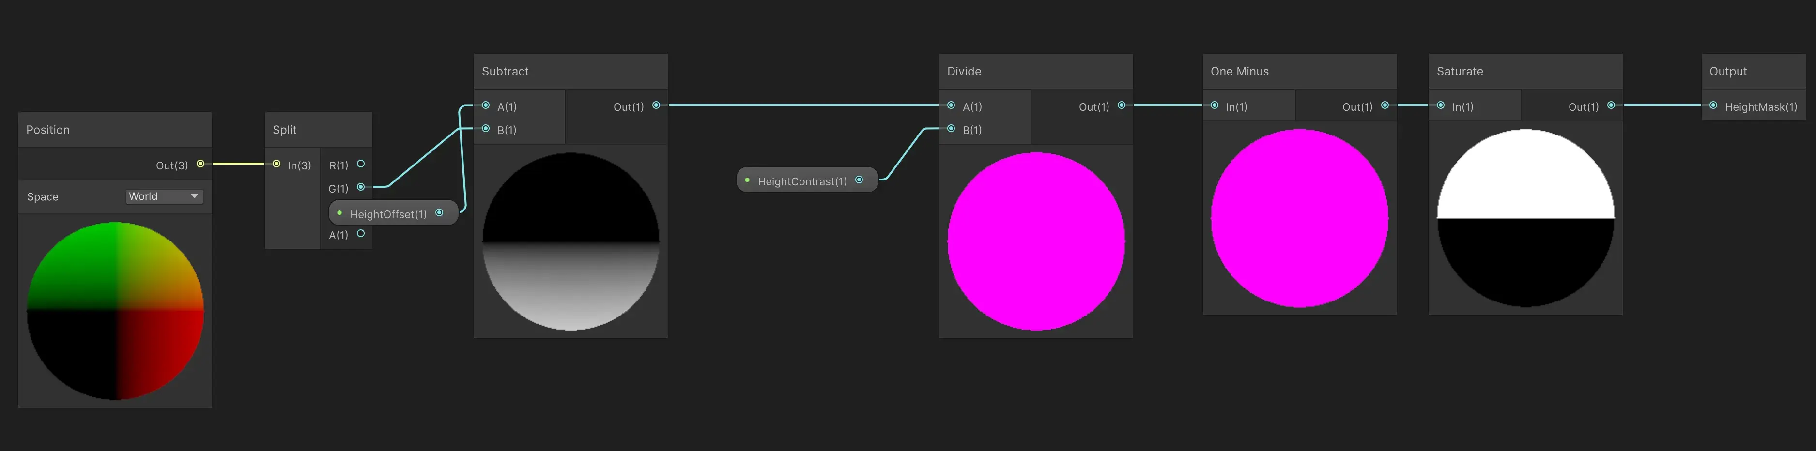Image resolution: width=1816 pixels, height=451 pixels.
Task: Click the Space label in Position node
Action: pyautogui.click(x=42, y=196)
